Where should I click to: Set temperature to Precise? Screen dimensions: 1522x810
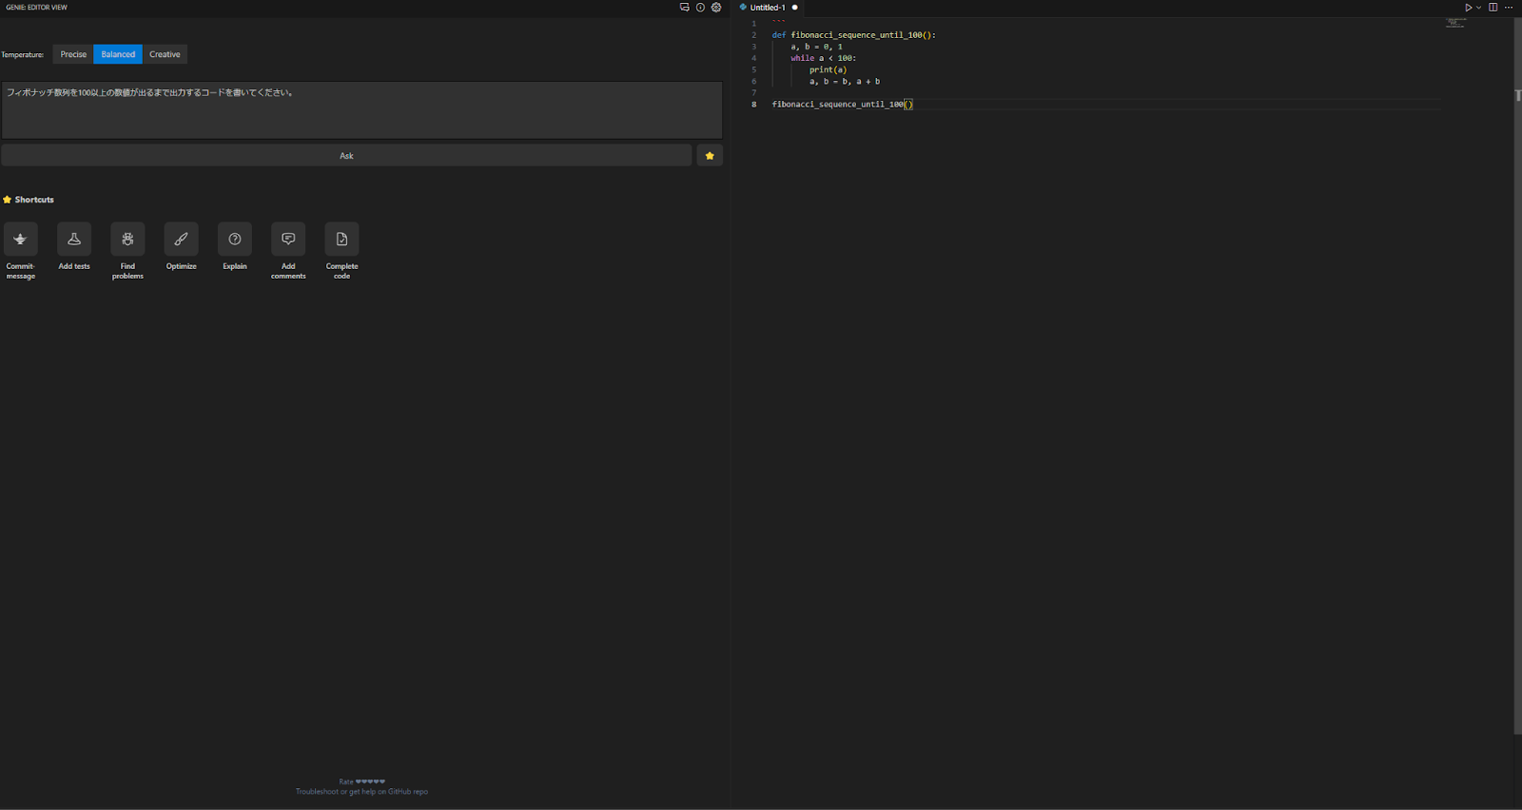point(73,54)
